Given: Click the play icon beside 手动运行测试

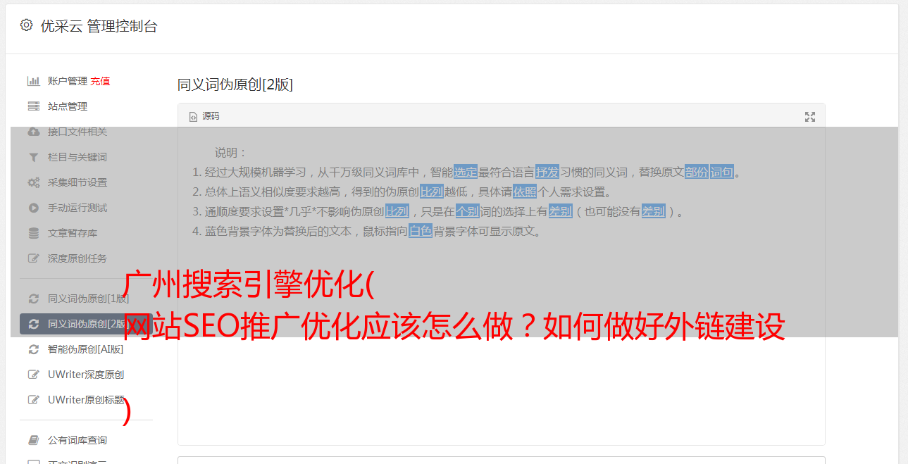Looking at the screenshot, I should (33, 208).
